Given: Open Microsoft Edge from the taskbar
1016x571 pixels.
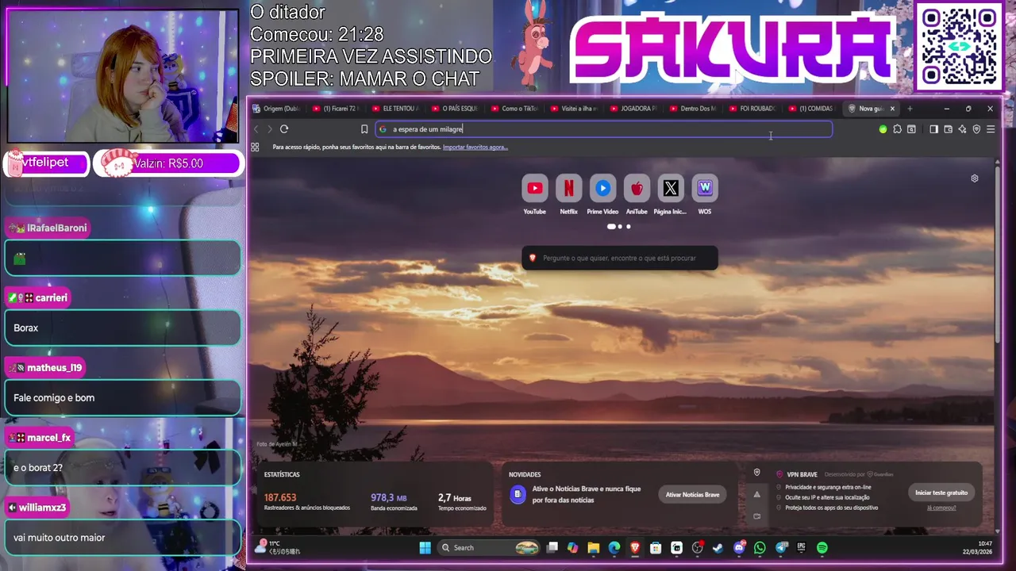Looking at the screenshot, I should pos(614,547).
